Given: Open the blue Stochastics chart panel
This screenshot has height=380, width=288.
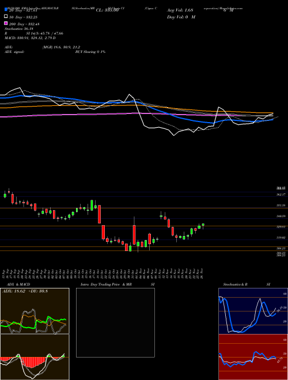Looking at the screenshot, I should (x=253, y=311).
